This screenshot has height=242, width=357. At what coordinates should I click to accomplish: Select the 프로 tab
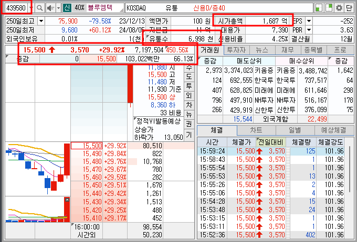340,50
